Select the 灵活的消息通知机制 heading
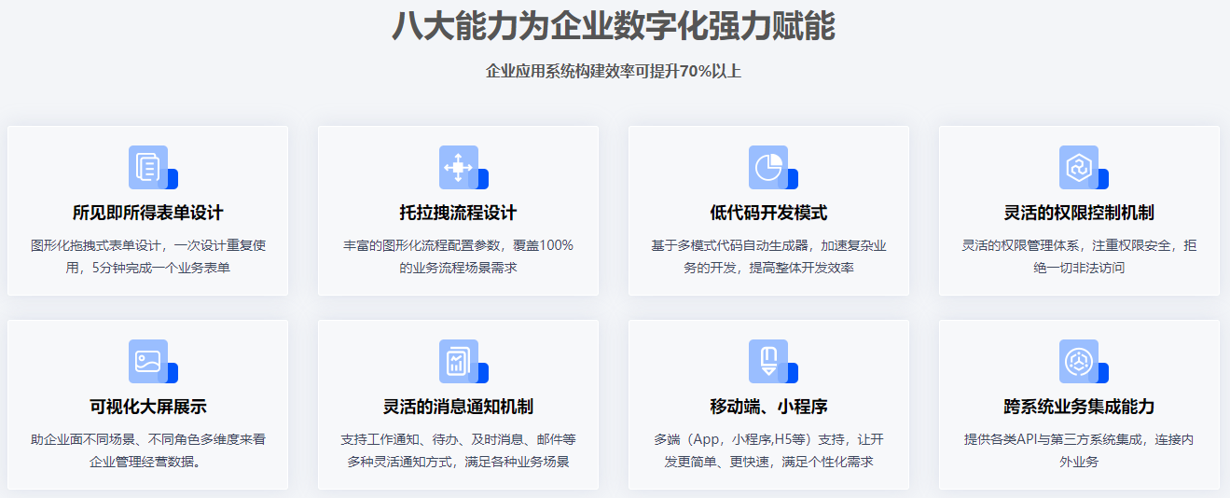The height and width of the screenshot is (498, 1230). coord(458,408)
